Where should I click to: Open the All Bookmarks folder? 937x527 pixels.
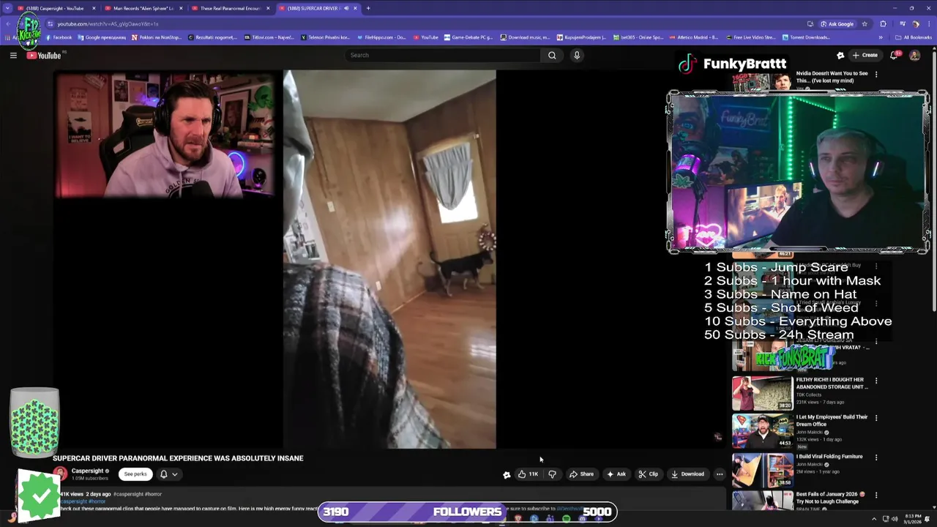tap(914, 37)
